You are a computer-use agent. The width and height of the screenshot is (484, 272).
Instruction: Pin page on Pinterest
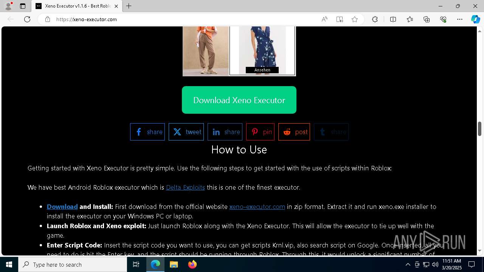tap(260, 132)
